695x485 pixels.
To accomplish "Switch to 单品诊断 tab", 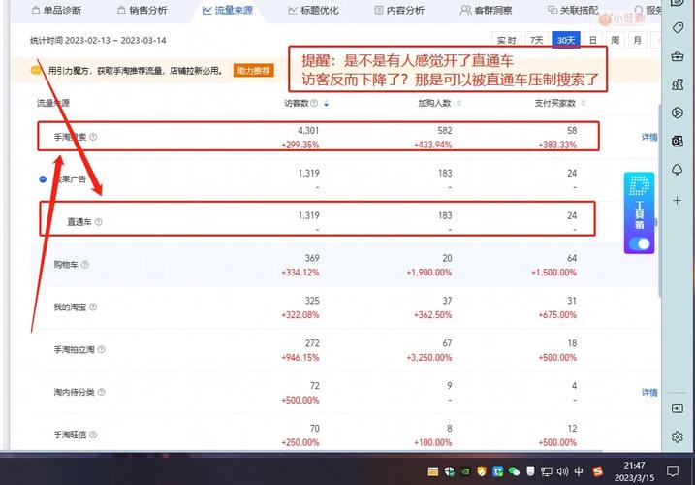I will click(x=56, y=10).
